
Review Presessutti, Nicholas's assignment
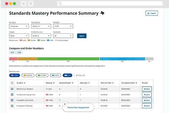pyautogui.click(x=147, y=106)
